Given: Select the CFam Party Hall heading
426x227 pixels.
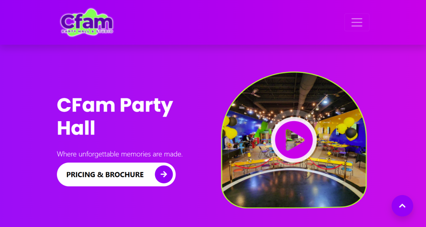Looking at the screenshot, I should tap(115, 116).
